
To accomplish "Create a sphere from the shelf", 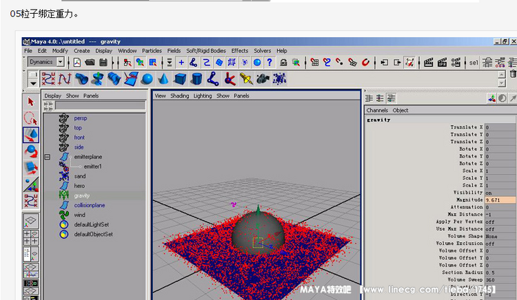I will click(147, 79).
